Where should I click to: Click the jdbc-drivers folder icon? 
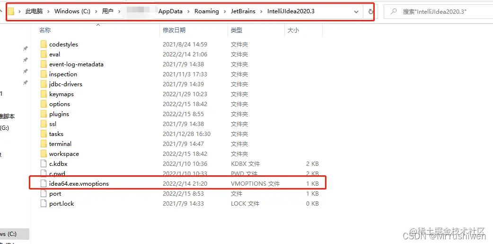tap(44, 84)
